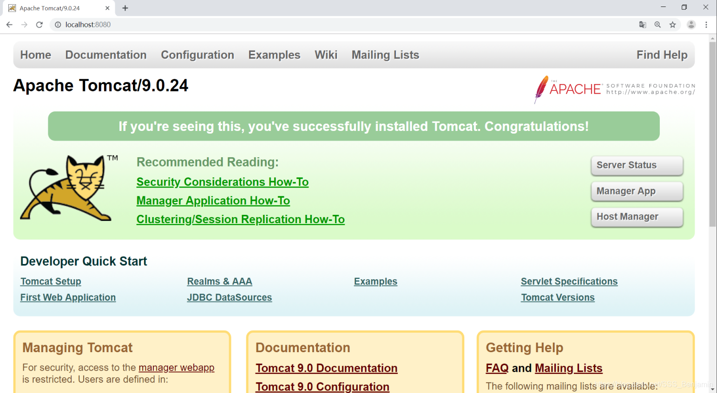Go to Configuration in navigation bar
The image size is (717, 393).
pyautogui.click(x=197, y=55)
